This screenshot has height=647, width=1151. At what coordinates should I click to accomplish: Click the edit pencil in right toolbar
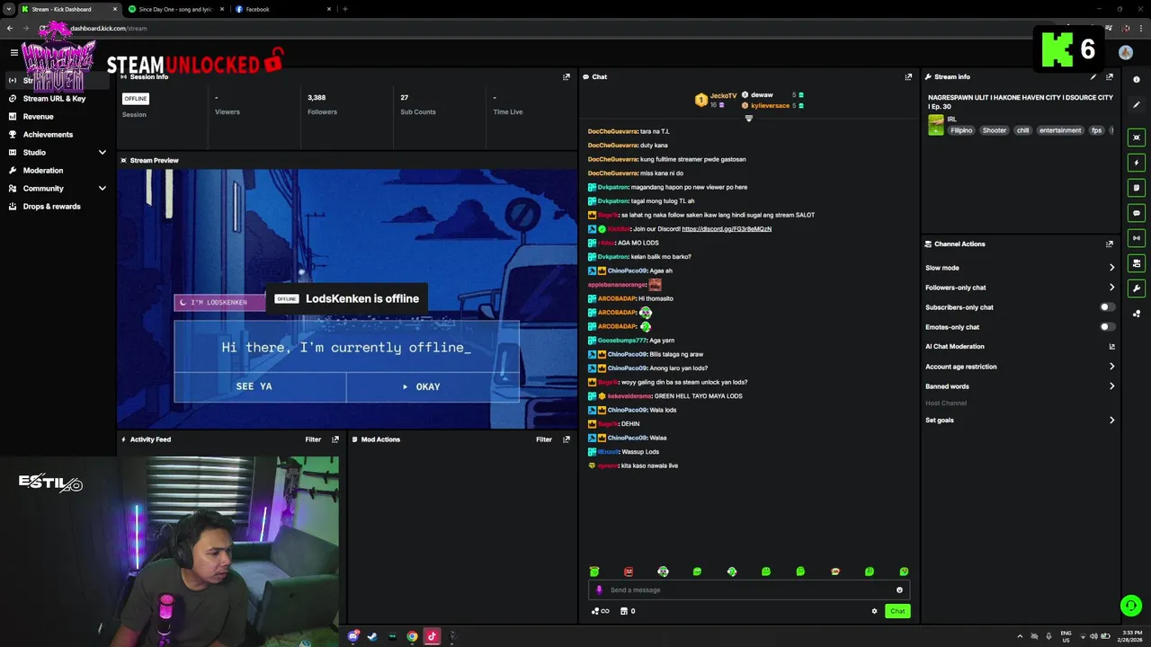point(1137,105)
